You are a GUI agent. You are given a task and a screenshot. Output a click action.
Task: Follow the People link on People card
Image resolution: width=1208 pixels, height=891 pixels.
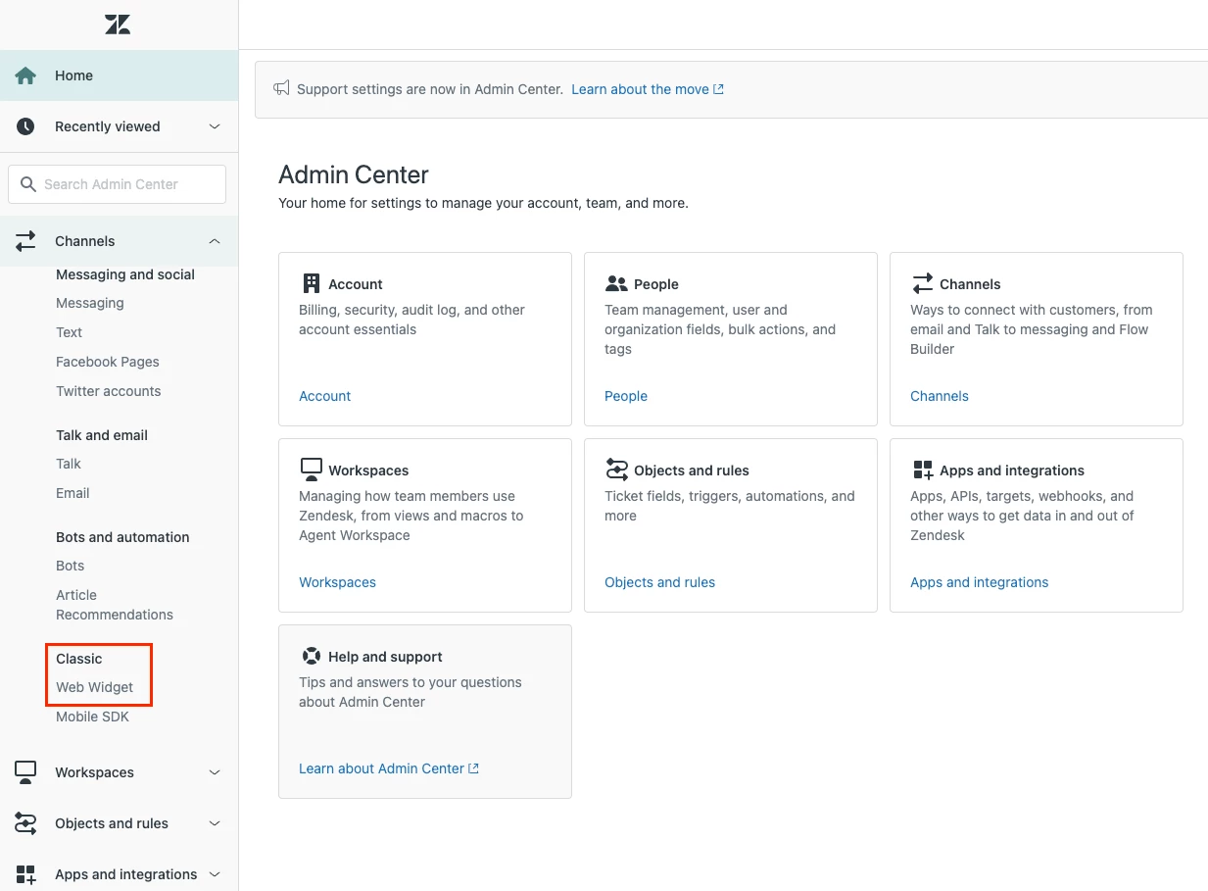[x=626, y=396]
